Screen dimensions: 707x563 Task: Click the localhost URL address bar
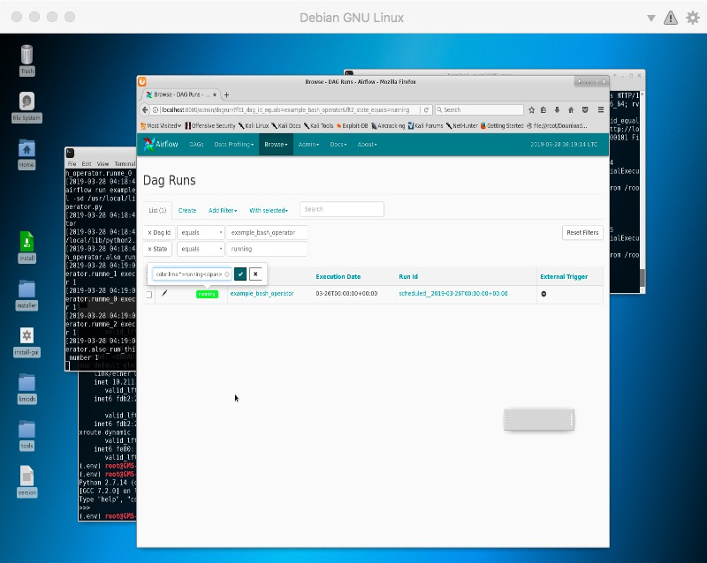tap(285, 110)
